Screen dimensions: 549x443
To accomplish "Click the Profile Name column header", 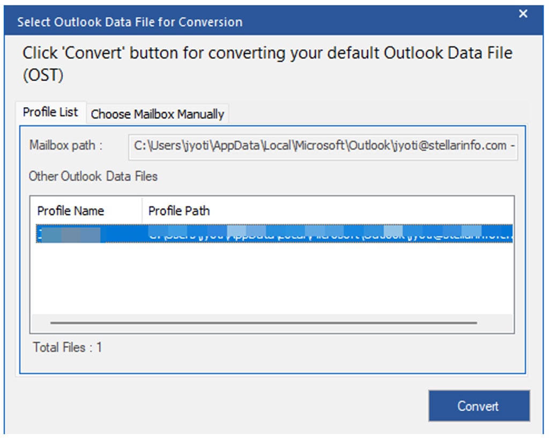I will tap(86, 211).
